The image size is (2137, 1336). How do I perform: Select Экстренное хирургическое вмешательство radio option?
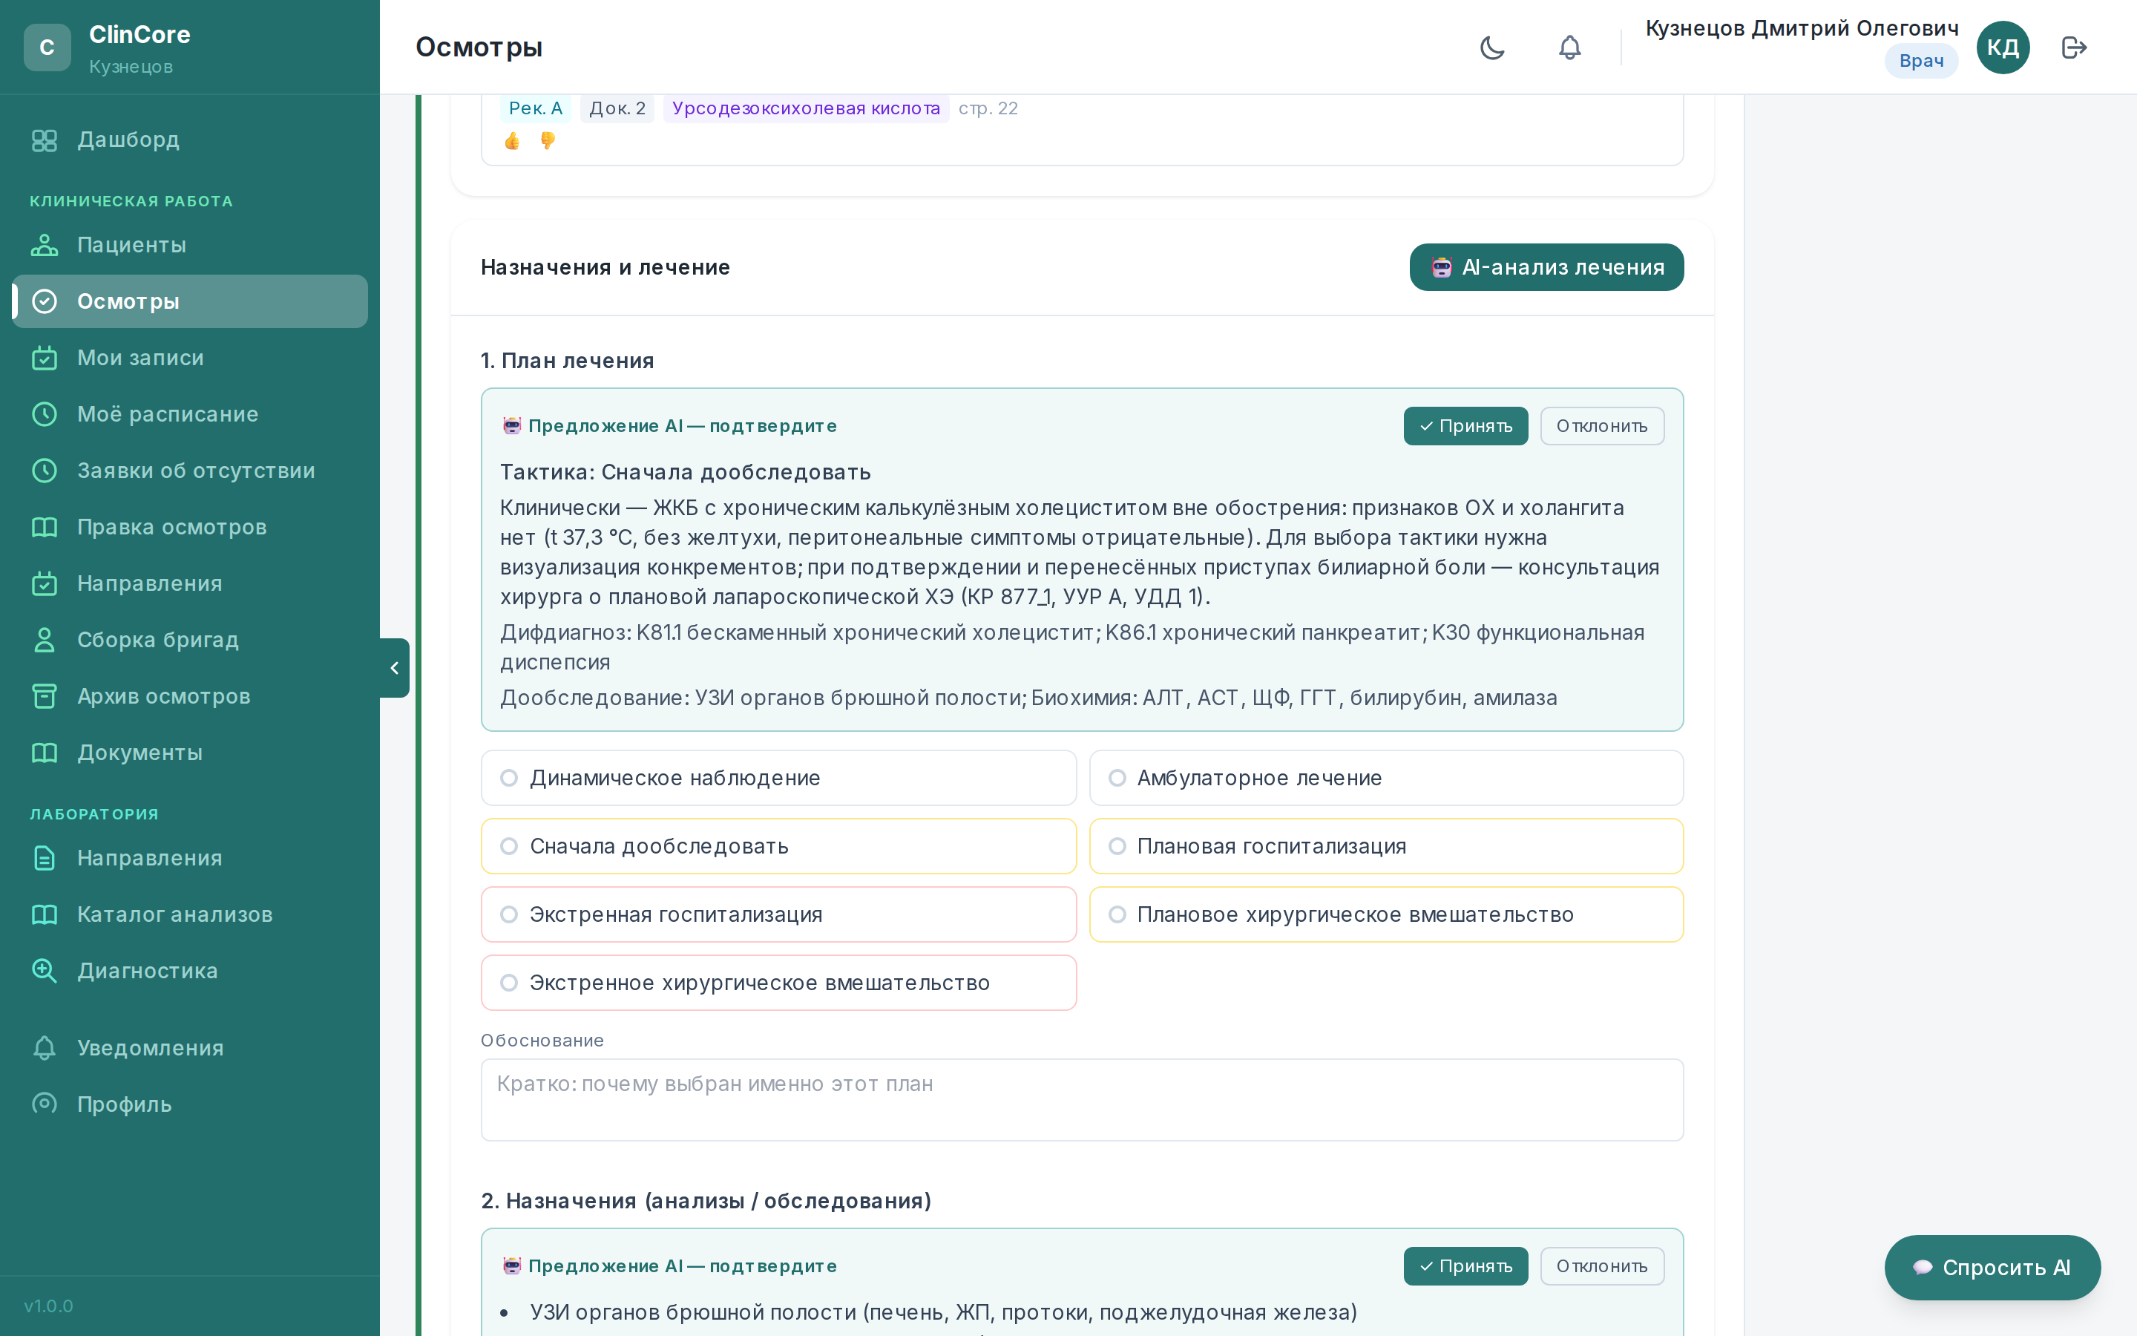[779, 983]
